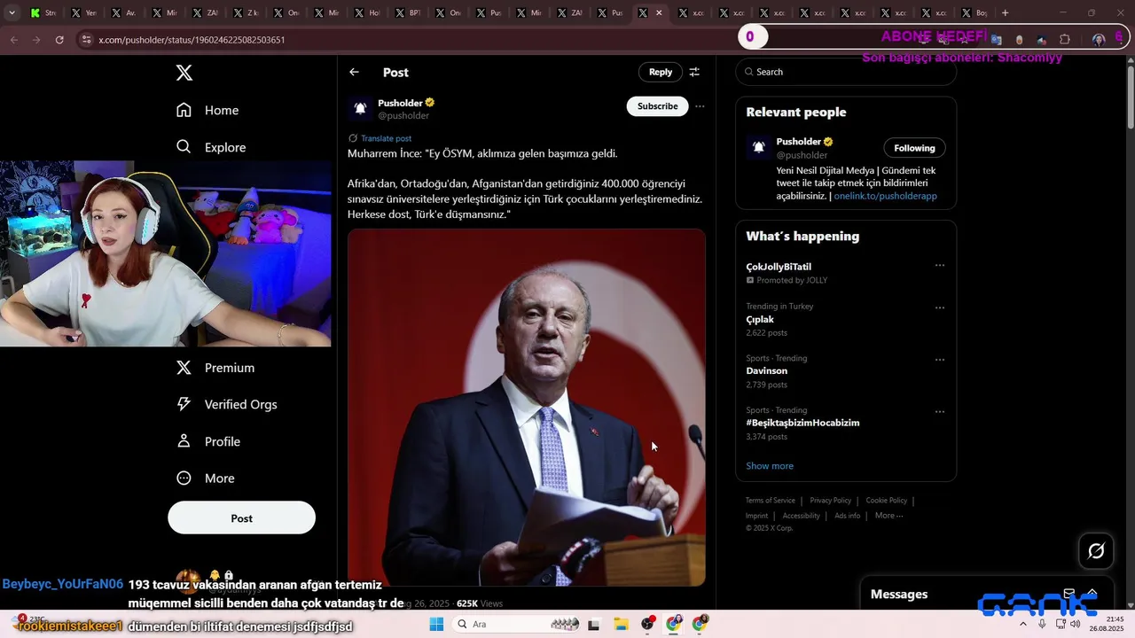Go to the X logo home link

[x=184, y=73]
